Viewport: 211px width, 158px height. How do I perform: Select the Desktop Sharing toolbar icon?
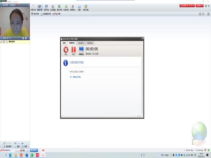[x=39, y=8]
